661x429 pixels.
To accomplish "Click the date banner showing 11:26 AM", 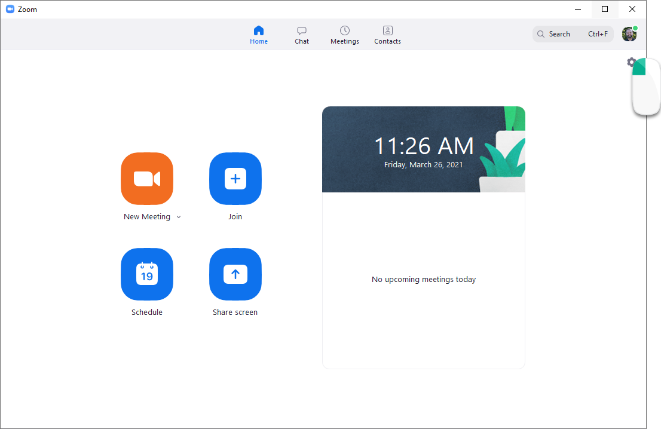I will (424, 149).
